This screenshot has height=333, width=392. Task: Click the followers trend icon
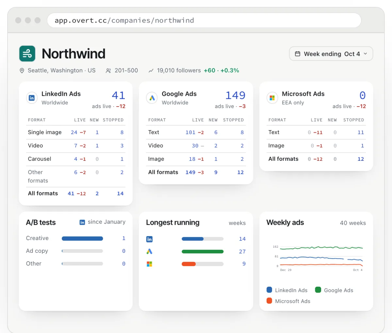(x=151, y=70)
